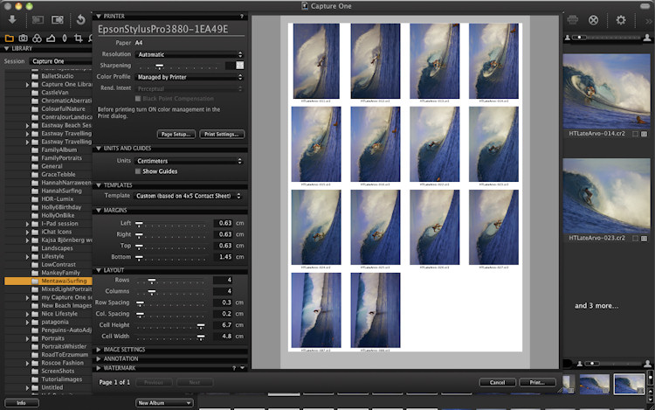Screen dimensions: 655x410
Task: Expand the Watermark panel
Action: click(x=99, y=368)
